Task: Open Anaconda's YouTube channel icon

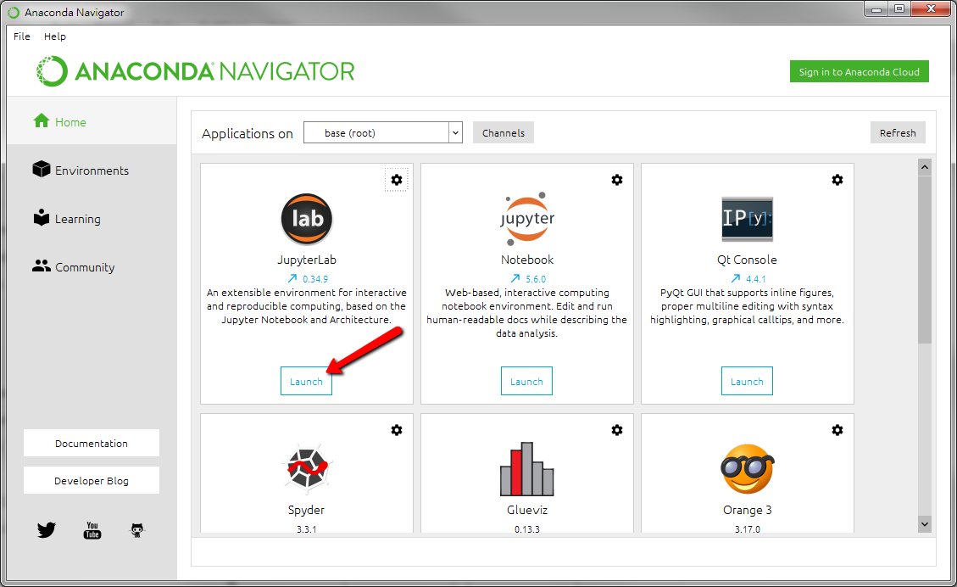Action: [x=92, y=530]
